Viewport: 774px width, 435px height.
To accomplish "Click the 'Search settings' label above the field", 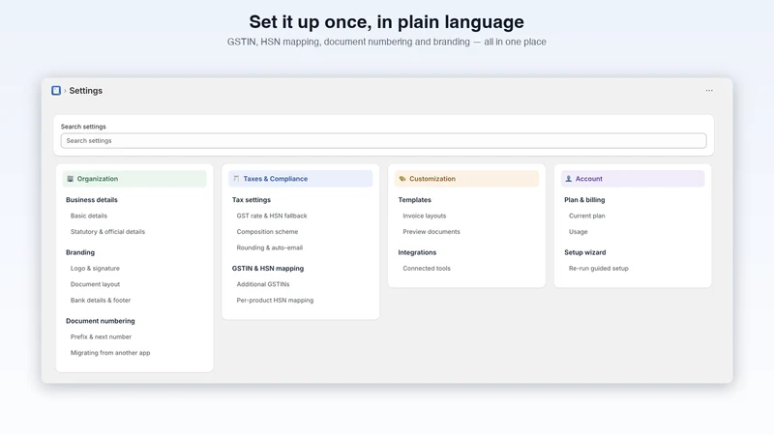I will 83,127.
